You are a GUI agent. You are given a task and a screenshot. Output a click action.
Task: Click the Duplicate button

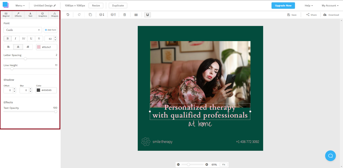pos(118,6)
